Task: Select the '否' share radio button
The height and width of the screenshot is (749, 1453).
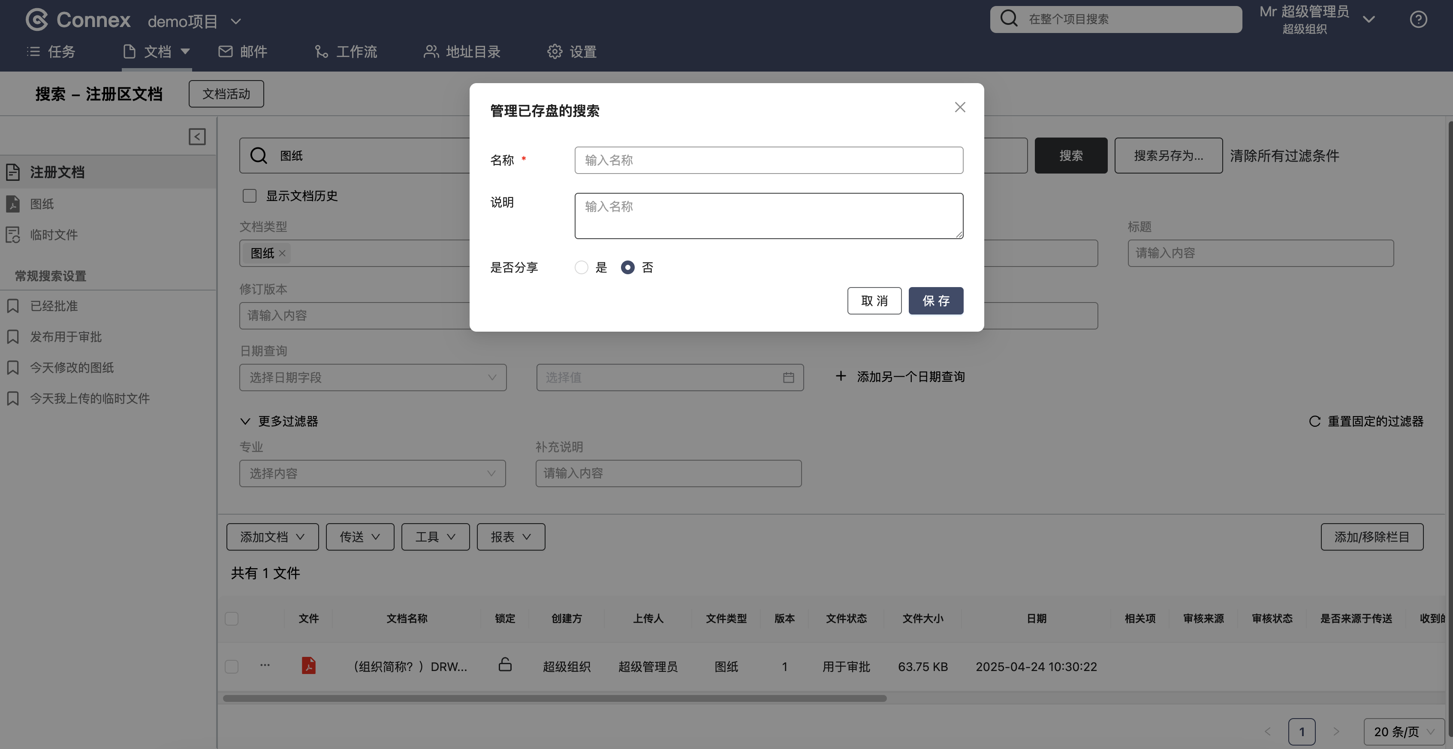Action: click(x=627, y=267)
